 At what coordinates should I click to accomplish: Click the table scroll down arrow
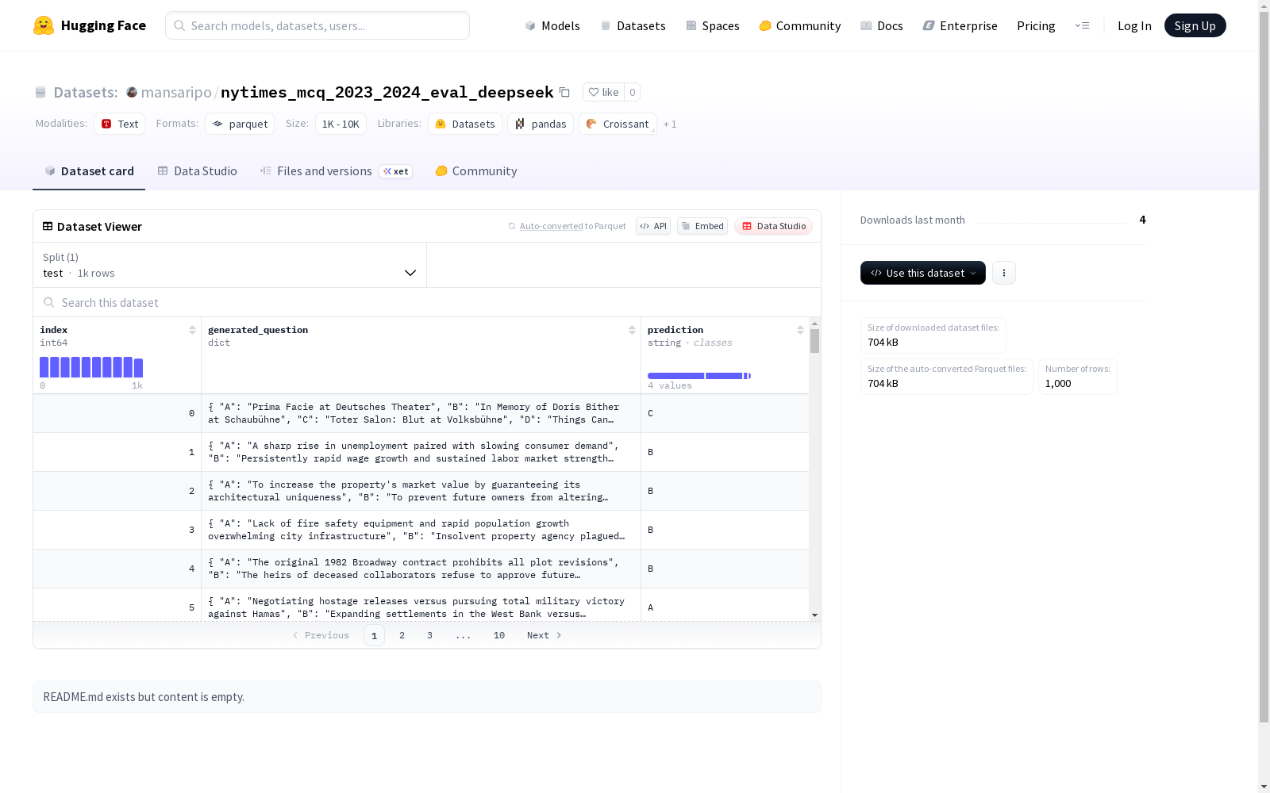tap(814, 615)
